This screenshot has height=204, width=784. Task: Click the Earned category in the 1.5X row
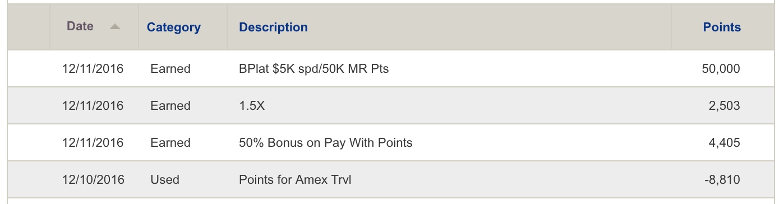(x=170, y=106)
